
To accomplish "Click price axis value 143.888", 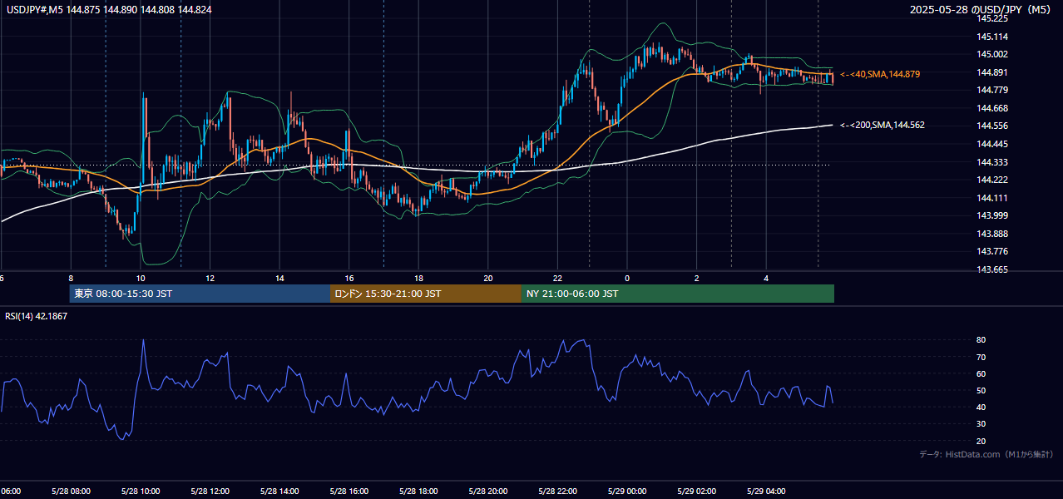I will click(992, 234).
